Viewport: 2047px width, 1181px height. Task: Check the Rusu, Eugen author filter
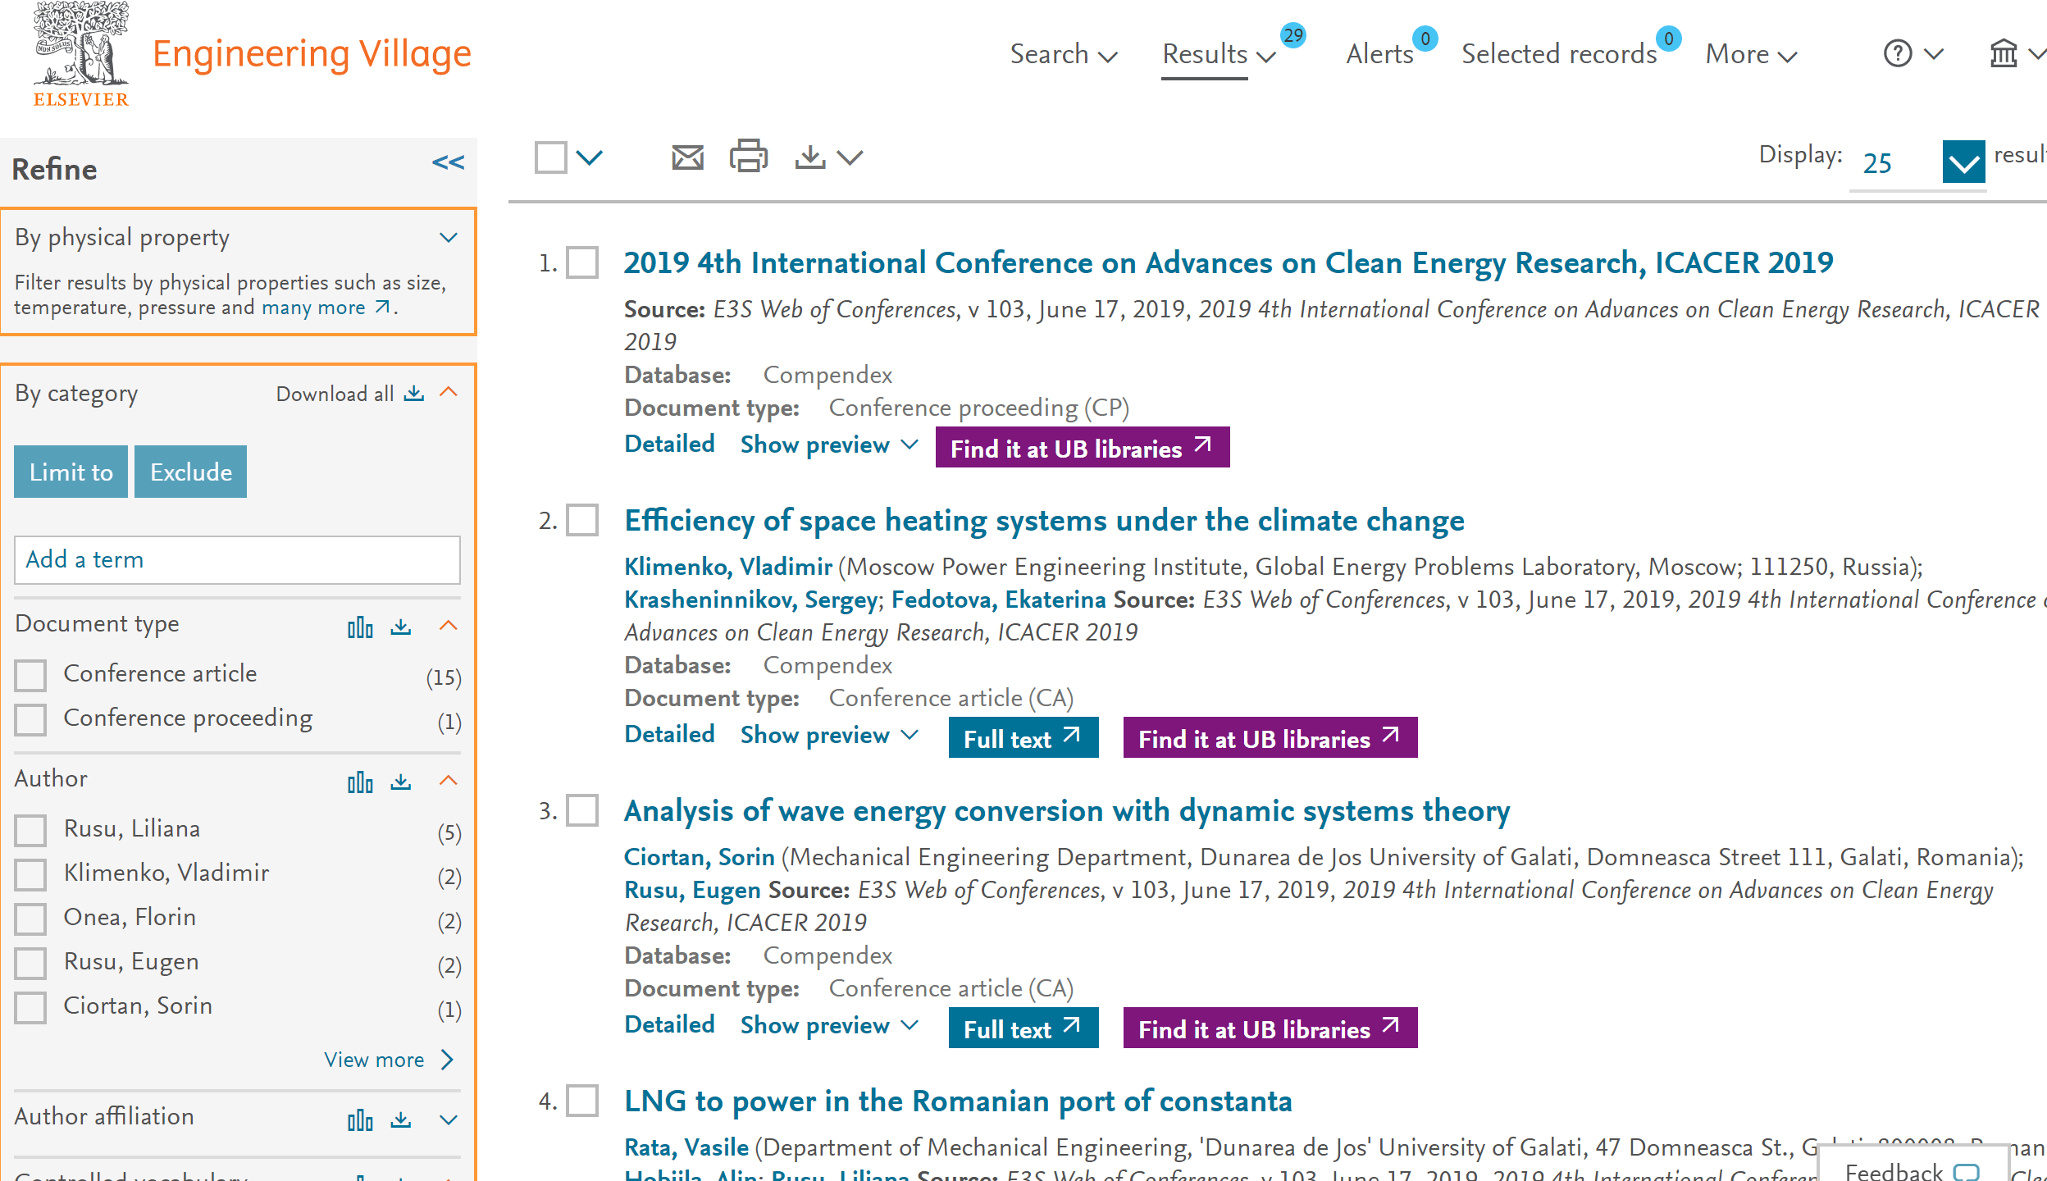click(x=30, y=964)
